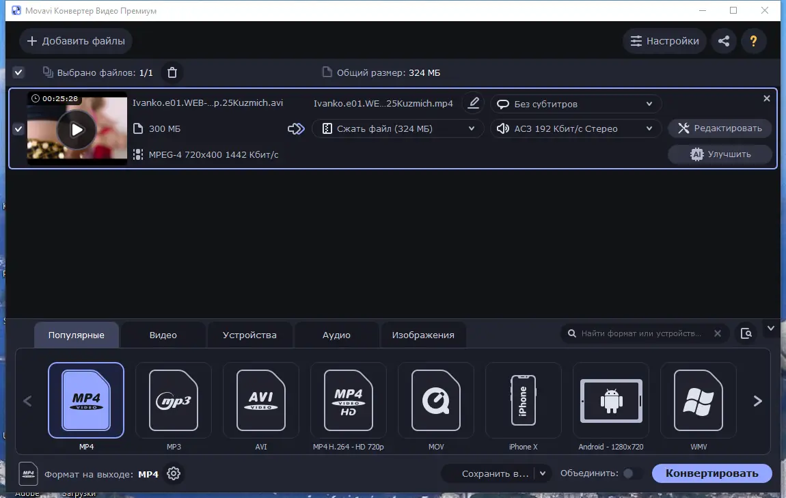Click the detect device icon beside search
786x498 pixels.
[x=746, y=333]
